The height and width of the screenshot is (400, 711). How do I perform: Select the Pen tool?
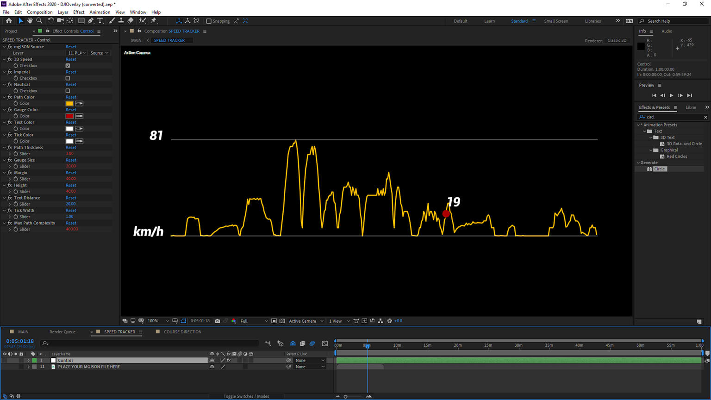click(91, 21)
